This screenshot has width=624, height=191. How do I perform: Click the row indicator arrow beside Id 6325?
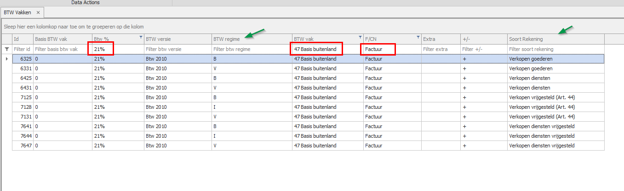click(x=6, y=59)
